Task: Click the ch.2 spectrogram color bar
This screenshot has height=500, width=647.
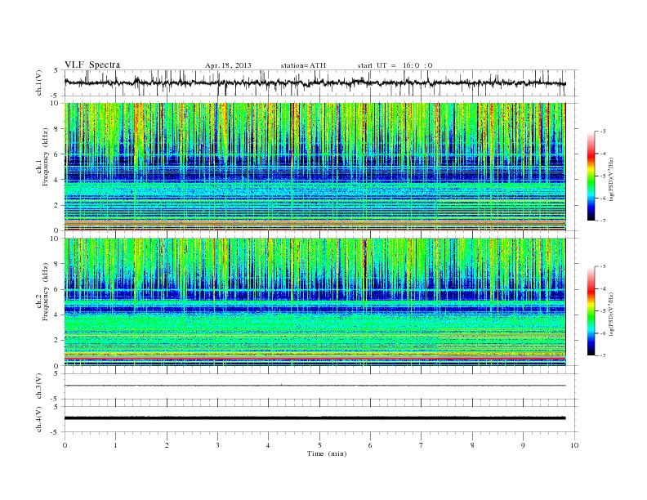Action: 591,311
